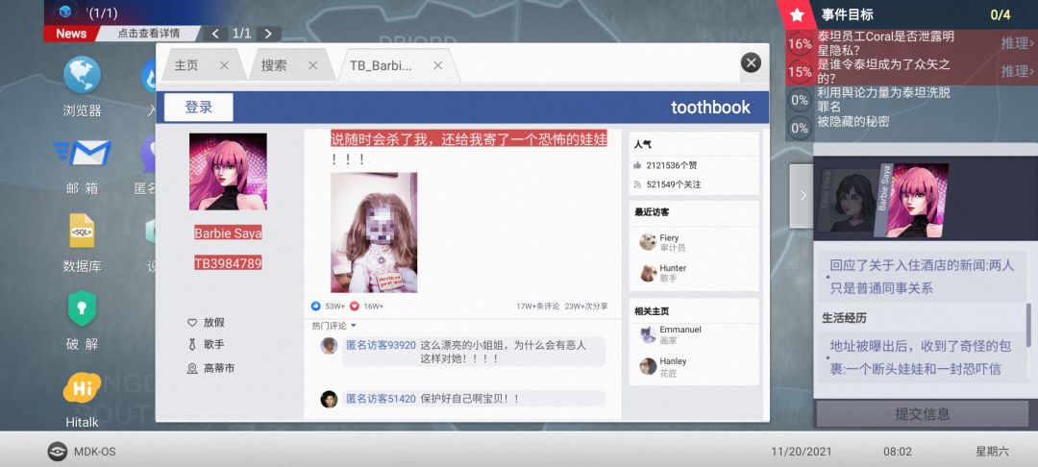Close the 搜索 tab with its X
Screen dimensions: 1038x467
pos(313,65)
